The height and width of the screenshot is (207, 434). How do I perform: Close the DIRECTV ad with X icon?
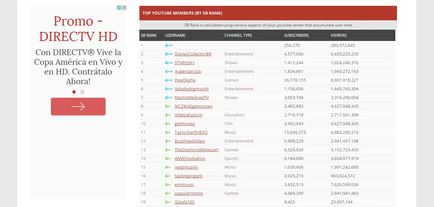(x=124, y=7)
